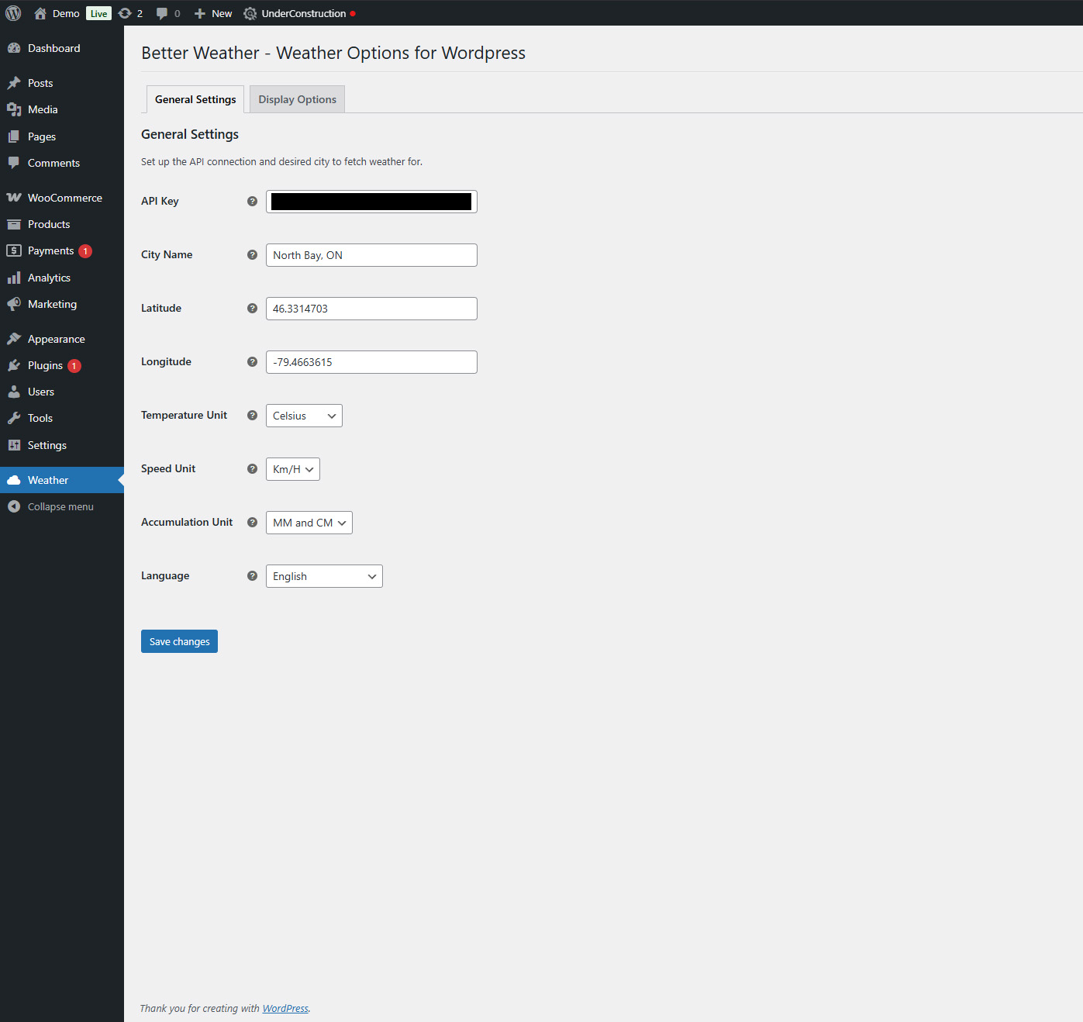Open the WordPress logo menu
The image size is (1083, 1022).
[x=13, y=13]
